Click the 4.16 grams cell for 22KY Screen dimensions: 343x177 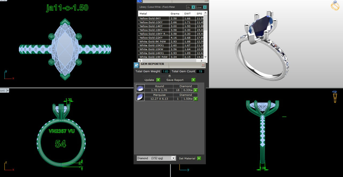point(176,38)
